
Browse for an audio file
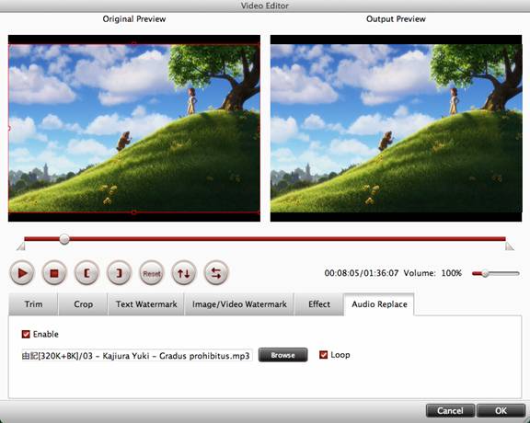(x=282, y=355)
